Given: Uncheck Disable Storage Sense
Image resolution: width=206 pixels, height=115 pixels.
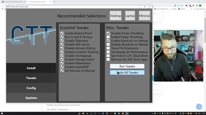Looking at the screenshot, I should [x=62, y=59].
